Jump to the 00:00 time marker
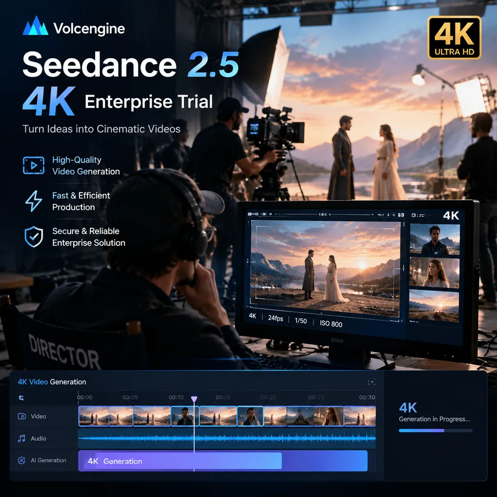 84,397
